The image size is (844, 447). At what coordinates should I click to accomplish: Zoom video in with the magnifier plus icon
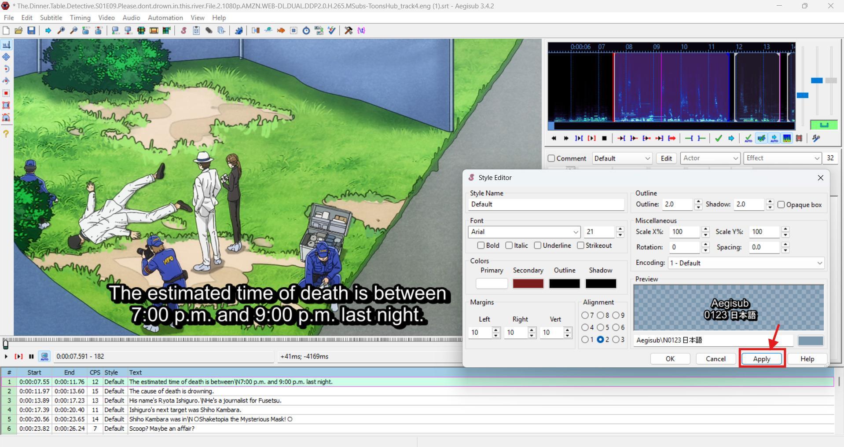click(x=61, y=30)
